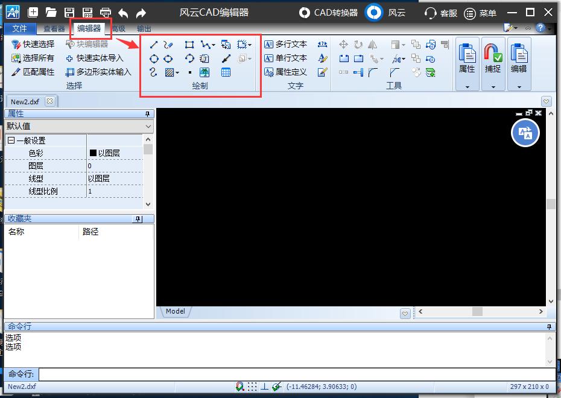Open the 菜单 button in title bar
The height and width of the screenshot is (398, 561).
pos(480,13)
